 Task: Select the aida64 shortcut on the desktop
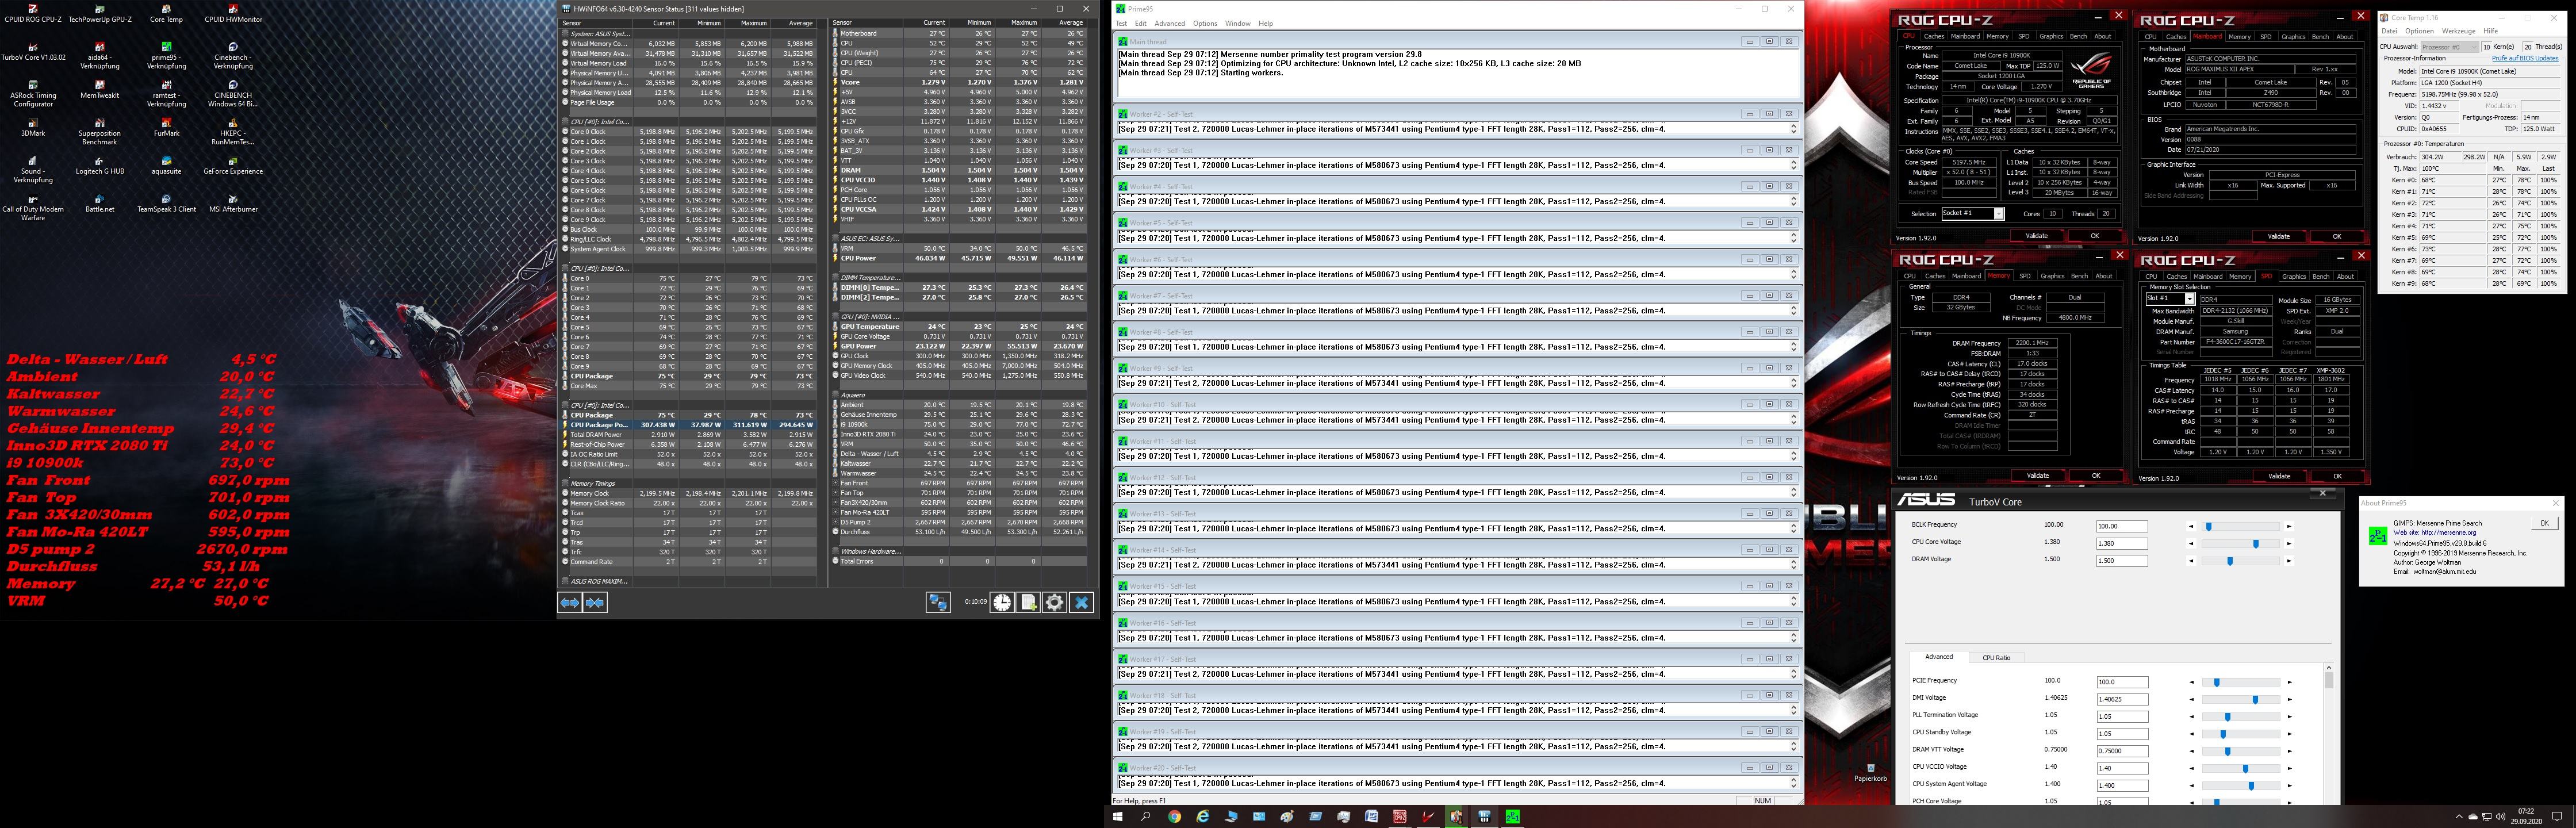coord(100,55)
